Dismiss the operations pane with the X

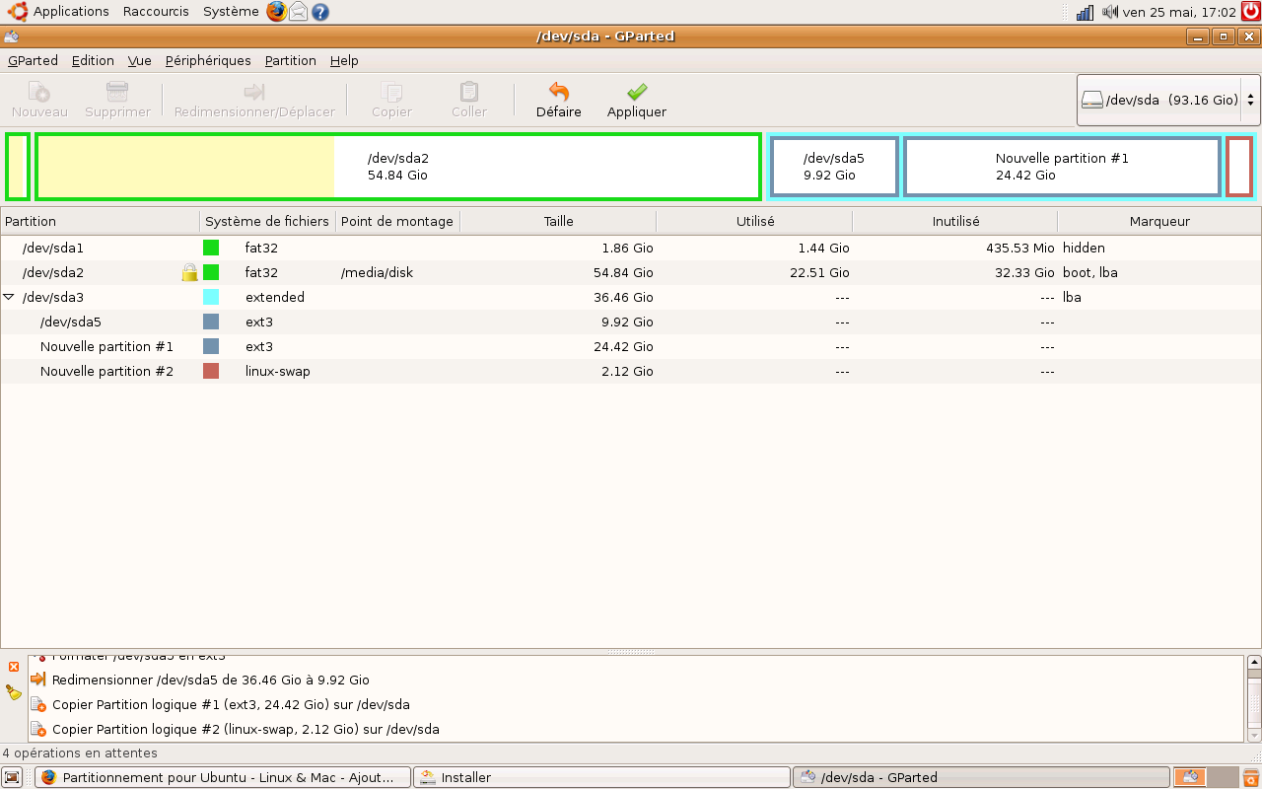pyautogui.click(x=13, y=666)
